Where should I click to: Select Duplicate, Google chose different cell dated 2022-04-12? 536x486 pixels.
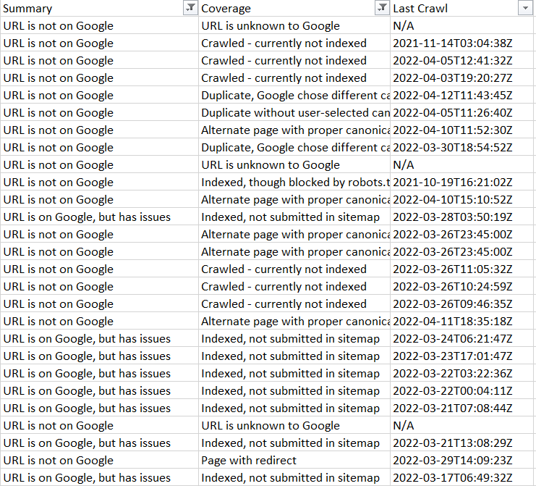point(294,95)
